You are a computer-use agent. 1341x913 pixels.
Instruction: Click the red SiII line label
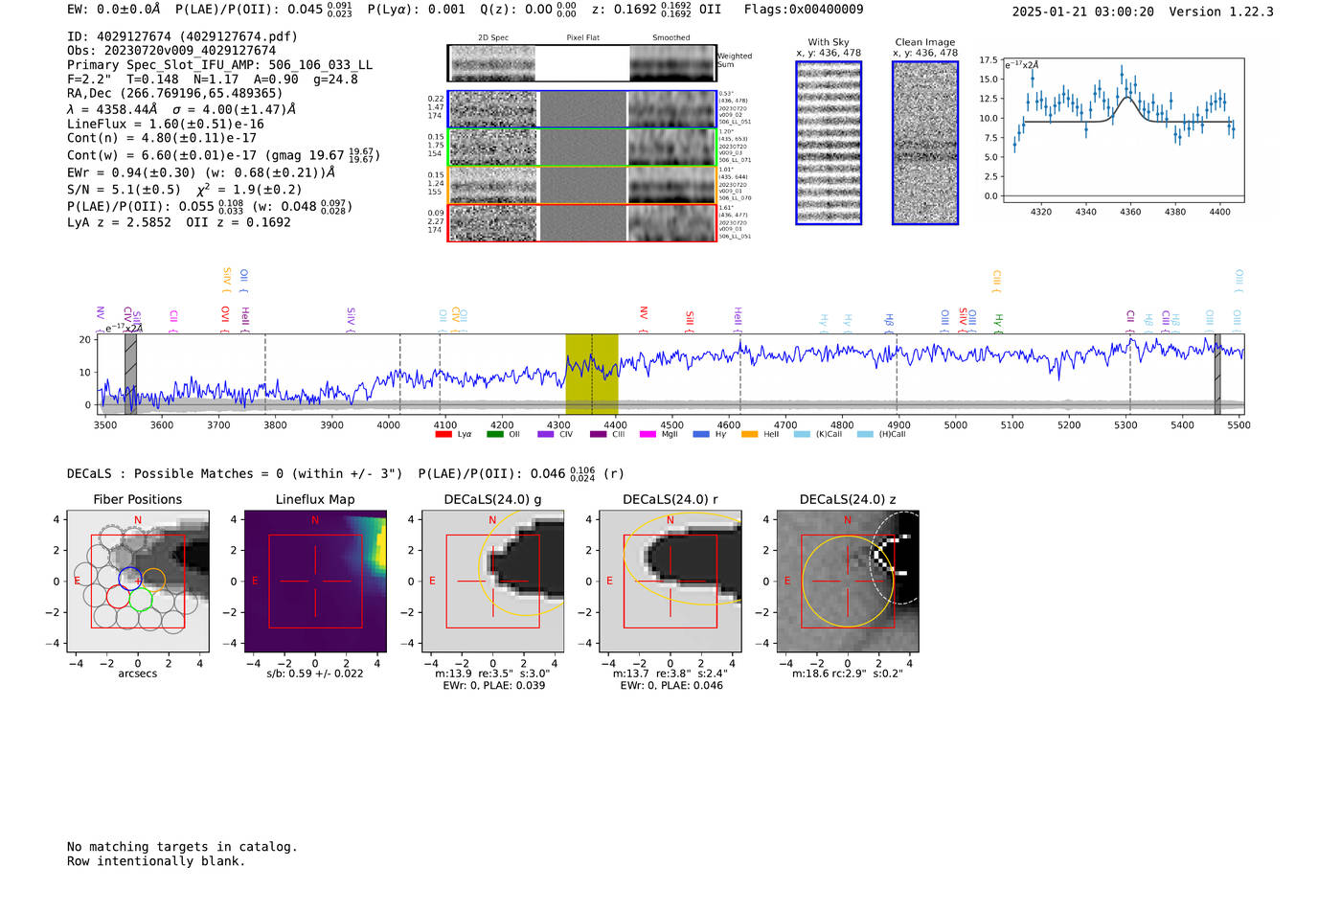tap(689, 320)
